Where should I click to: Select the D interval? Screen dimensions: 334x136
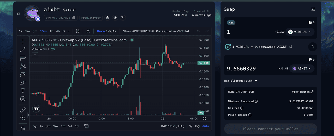click(64, 31)
